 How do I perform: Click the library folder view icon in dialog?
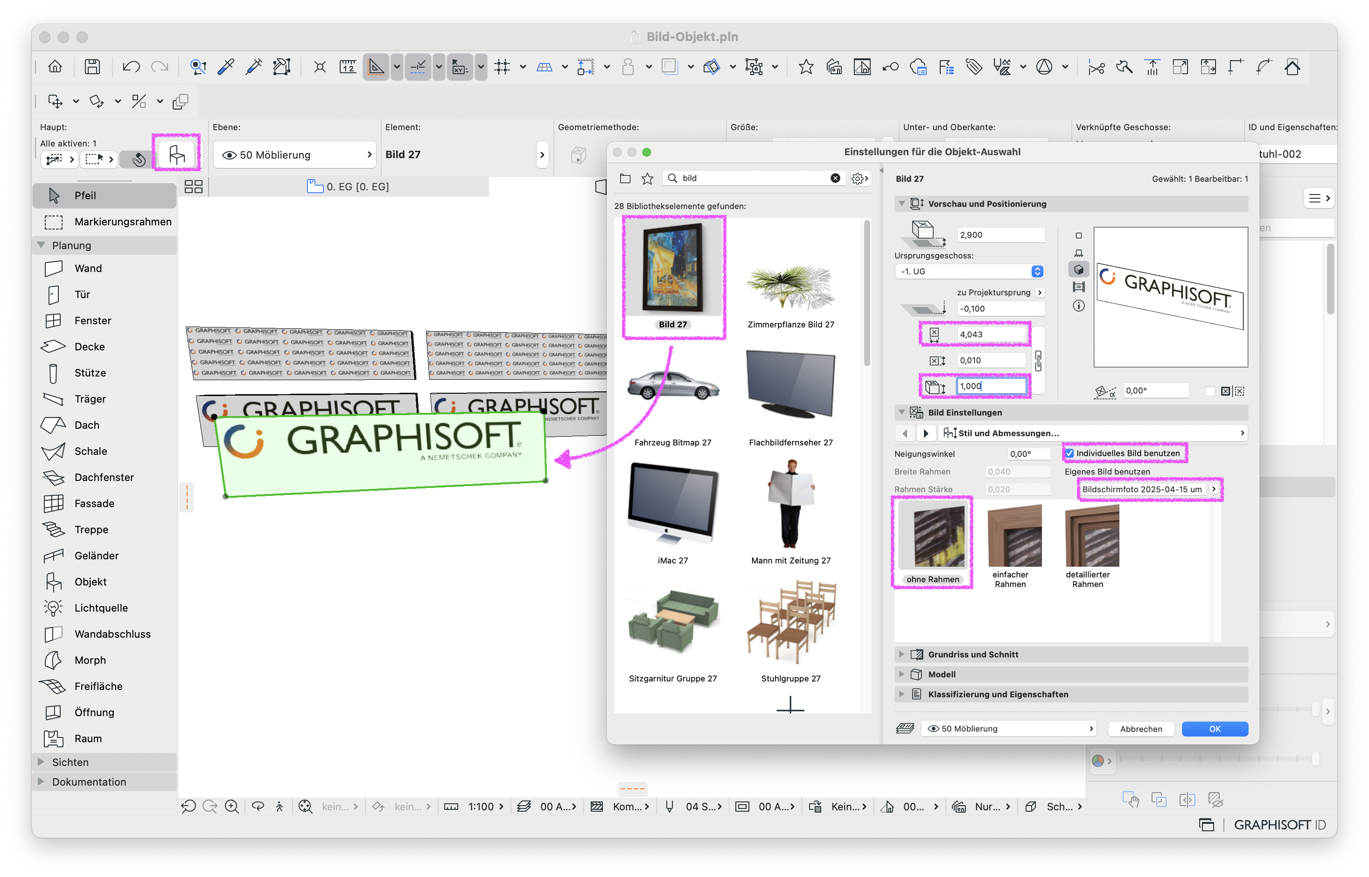coord(625,178)
